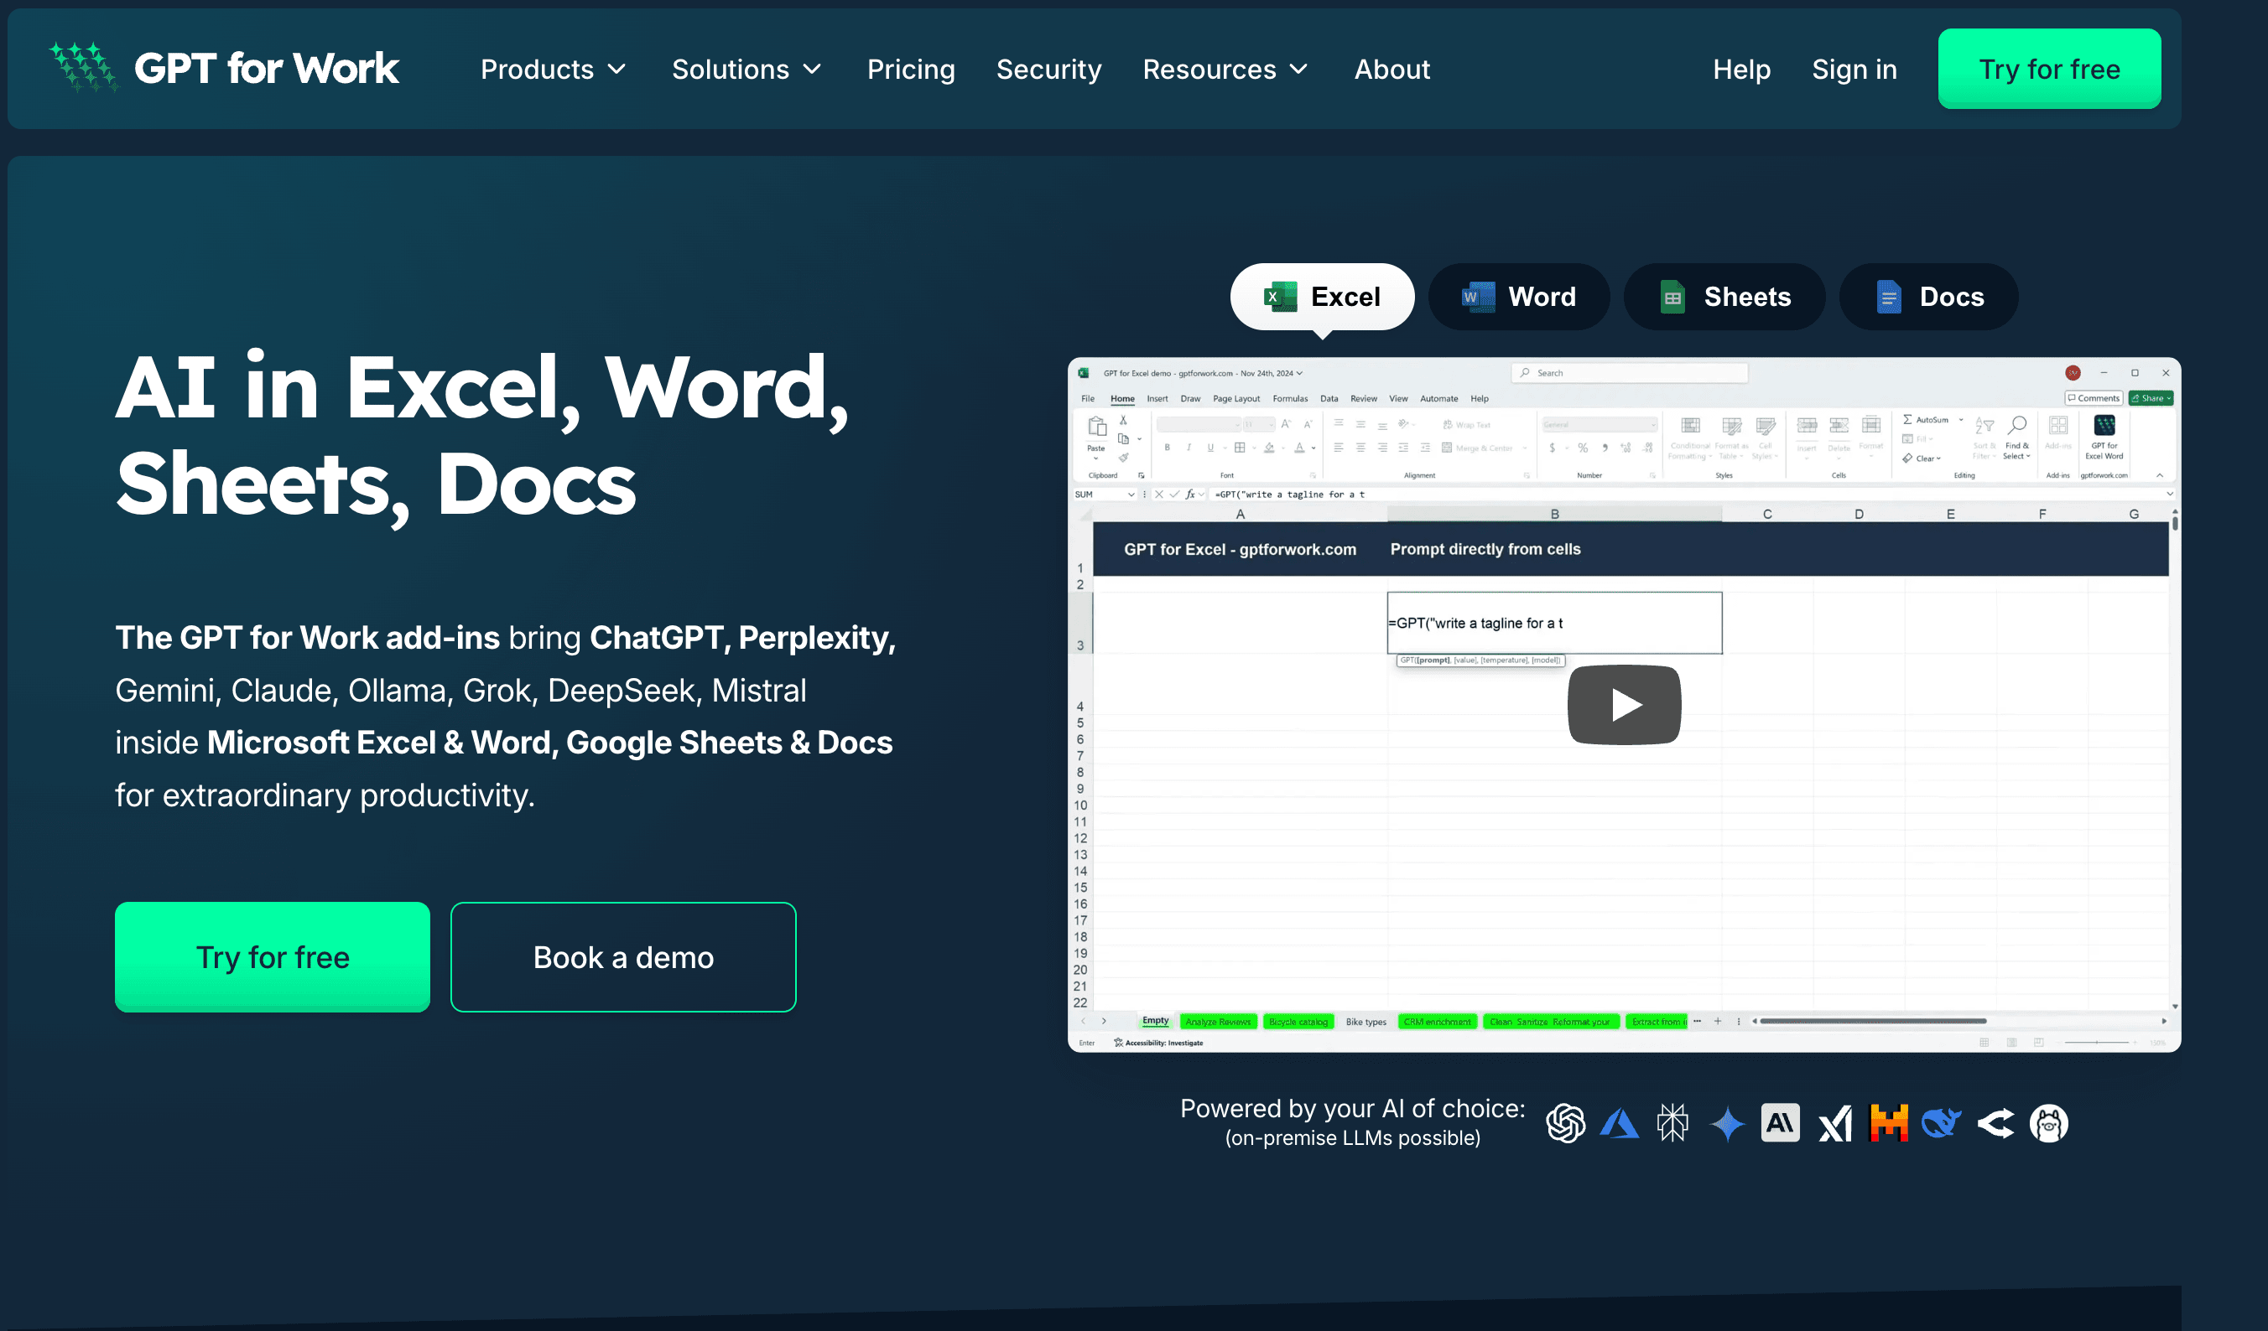Open Find & Select
The width and height of the screenshot is (2268, 1331).
2017,437
